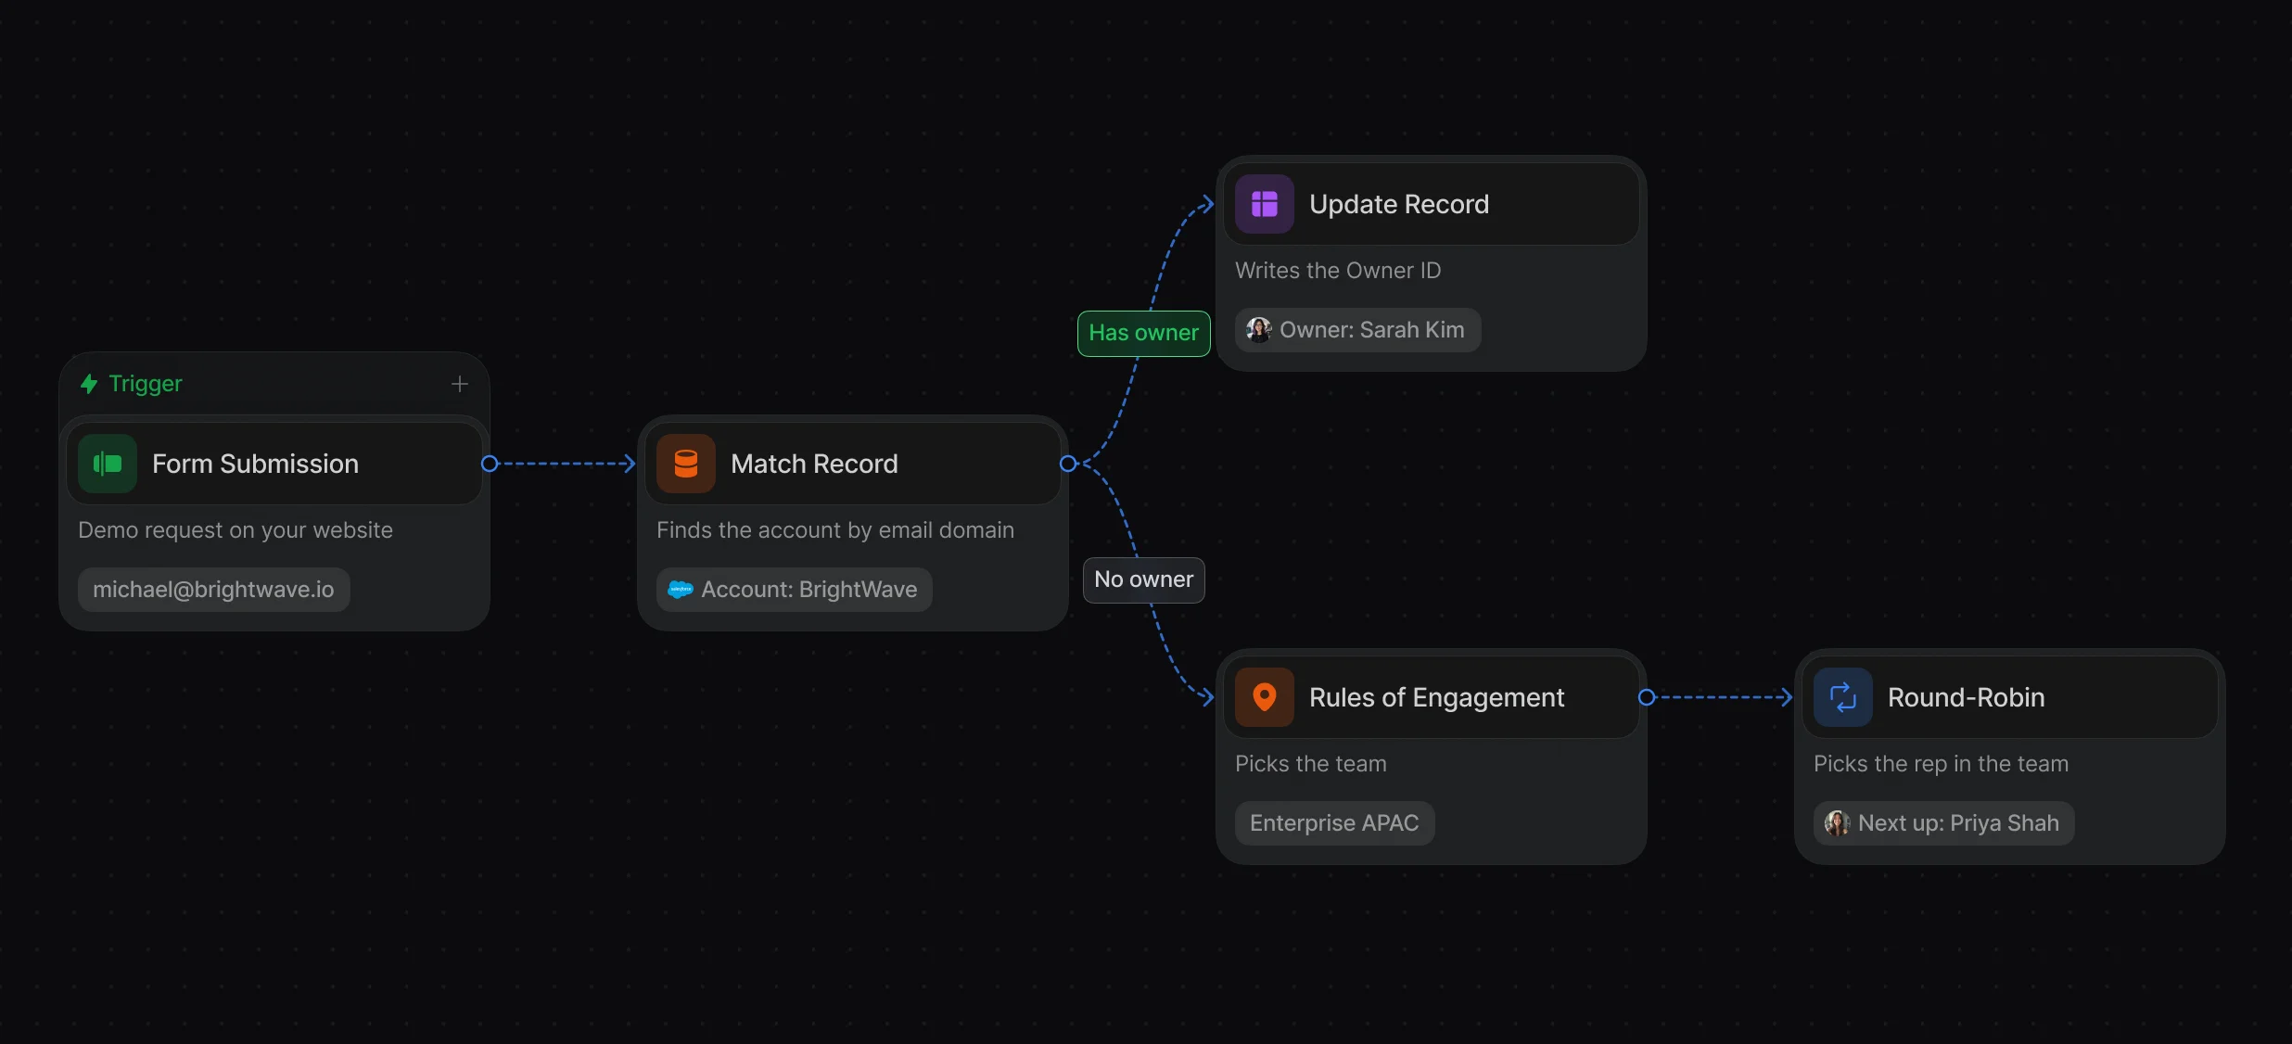Click the output connector on Rules of Engagement

pyautogui.click(x=1647, y=697)
